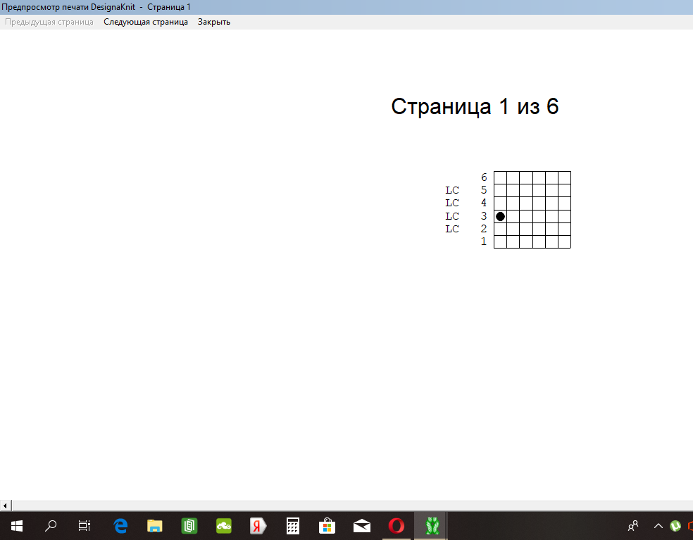Viewport: 693px width, 540px height.
Task: Click the Страница 1 из 6 heading
Action: (475, 106)
